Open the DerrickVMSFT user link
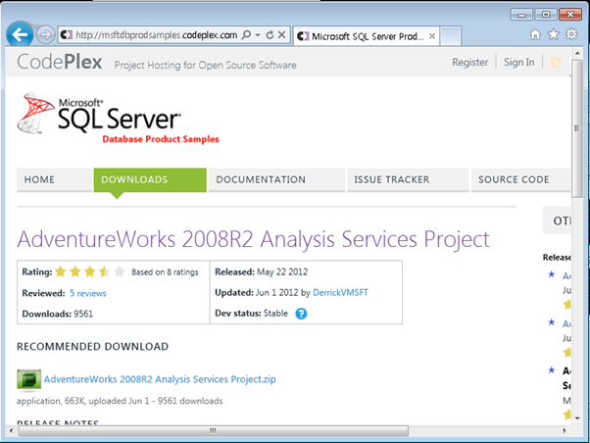590x443 pixels. tap(340, 292)
